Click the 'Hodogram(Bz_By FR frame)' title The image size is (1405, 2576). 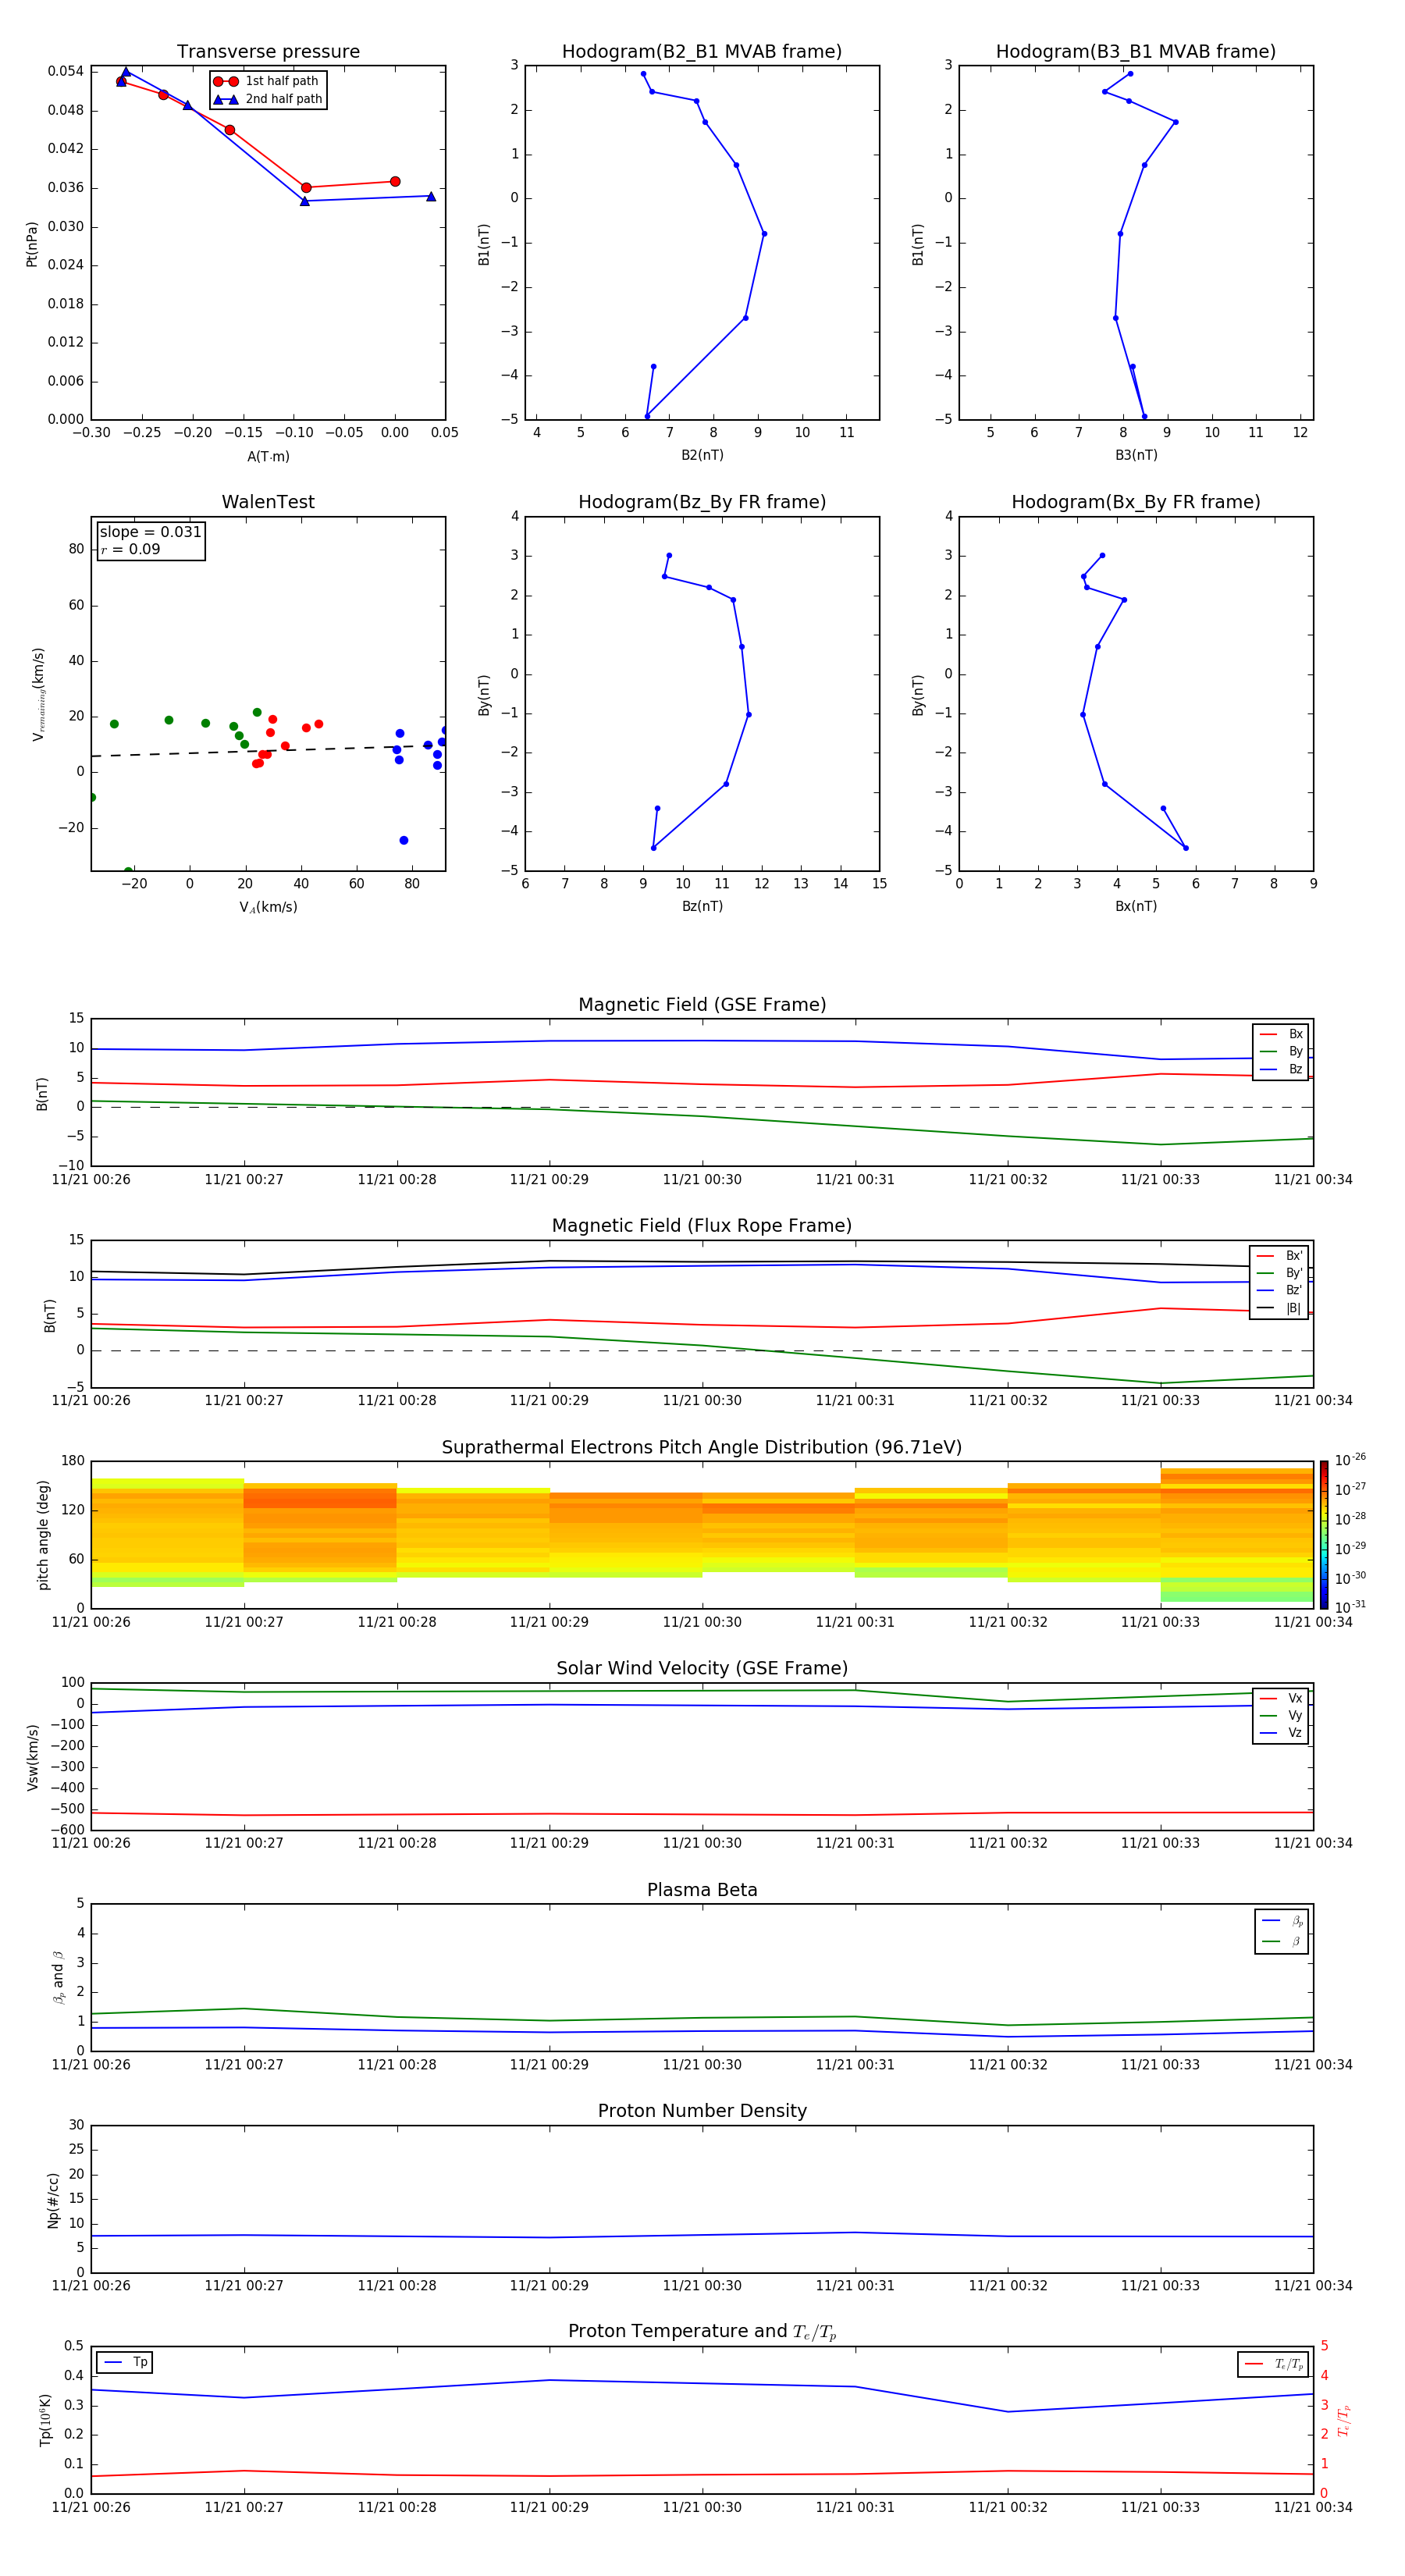(702, 502)
